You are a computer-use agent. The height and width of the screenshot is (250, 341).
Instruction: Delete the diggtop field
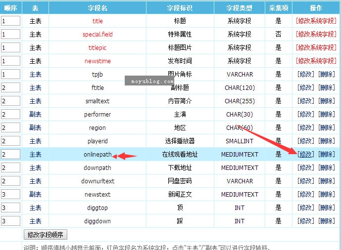[326, 208]
